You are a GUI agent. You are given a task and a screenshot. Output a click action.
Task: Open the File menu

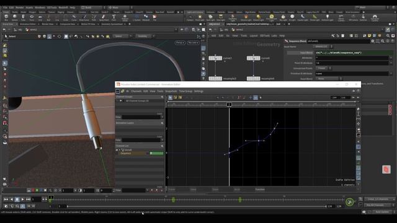5,7
